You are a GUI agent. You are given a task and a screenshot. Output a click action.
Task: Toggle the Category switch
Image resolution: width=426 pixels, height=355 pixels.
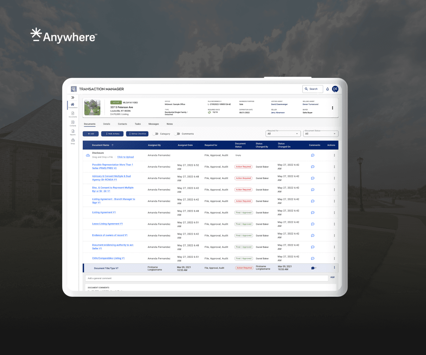155,134
